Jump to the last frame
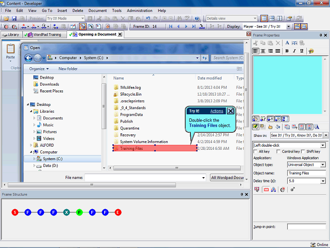This screenshot has width=330, height=248. click(194, 26)
